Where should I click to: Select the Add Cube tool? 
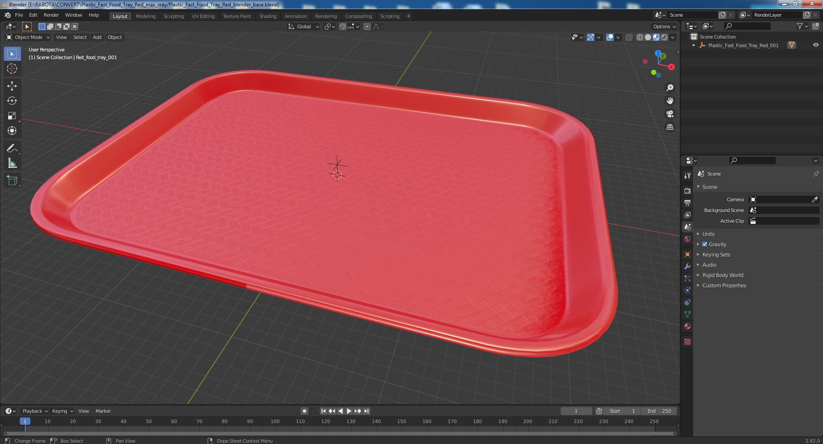[x=12, y=181]
